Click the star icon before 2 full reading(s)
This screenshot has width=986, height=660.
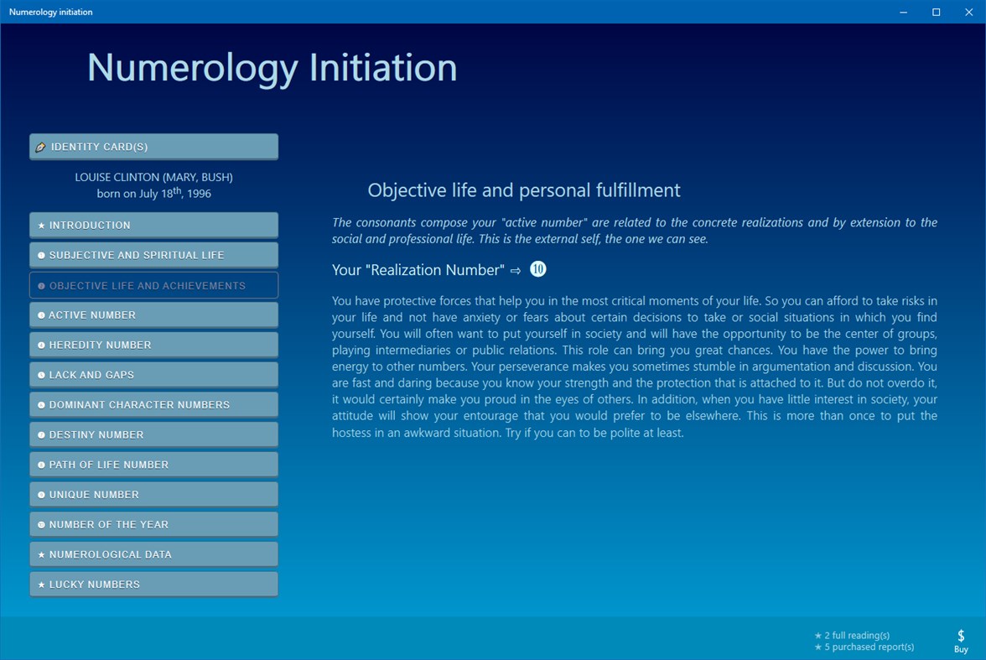tap(817, 635)
